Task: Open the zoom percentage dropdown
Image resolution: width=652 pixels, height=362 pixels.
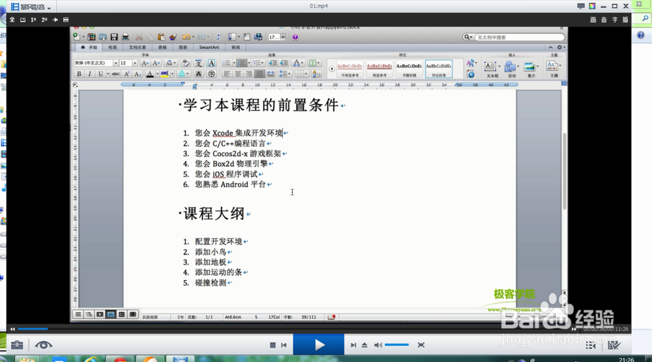Action: tap(283, 37)
